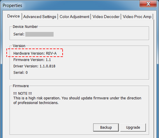This screenshot has height=138, width=159.
Task: Go to the Video Proc Amp tab
Action: pyautogui.click(x=137, y=17)
